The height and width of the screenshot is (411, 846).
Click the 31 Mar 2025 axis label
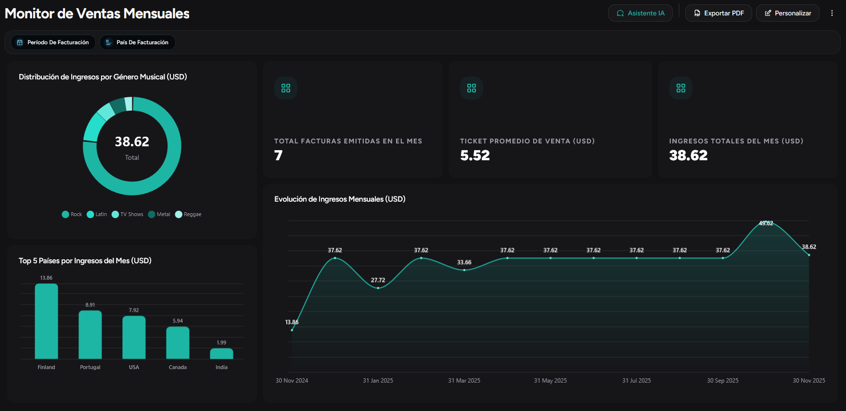[464, 381]
